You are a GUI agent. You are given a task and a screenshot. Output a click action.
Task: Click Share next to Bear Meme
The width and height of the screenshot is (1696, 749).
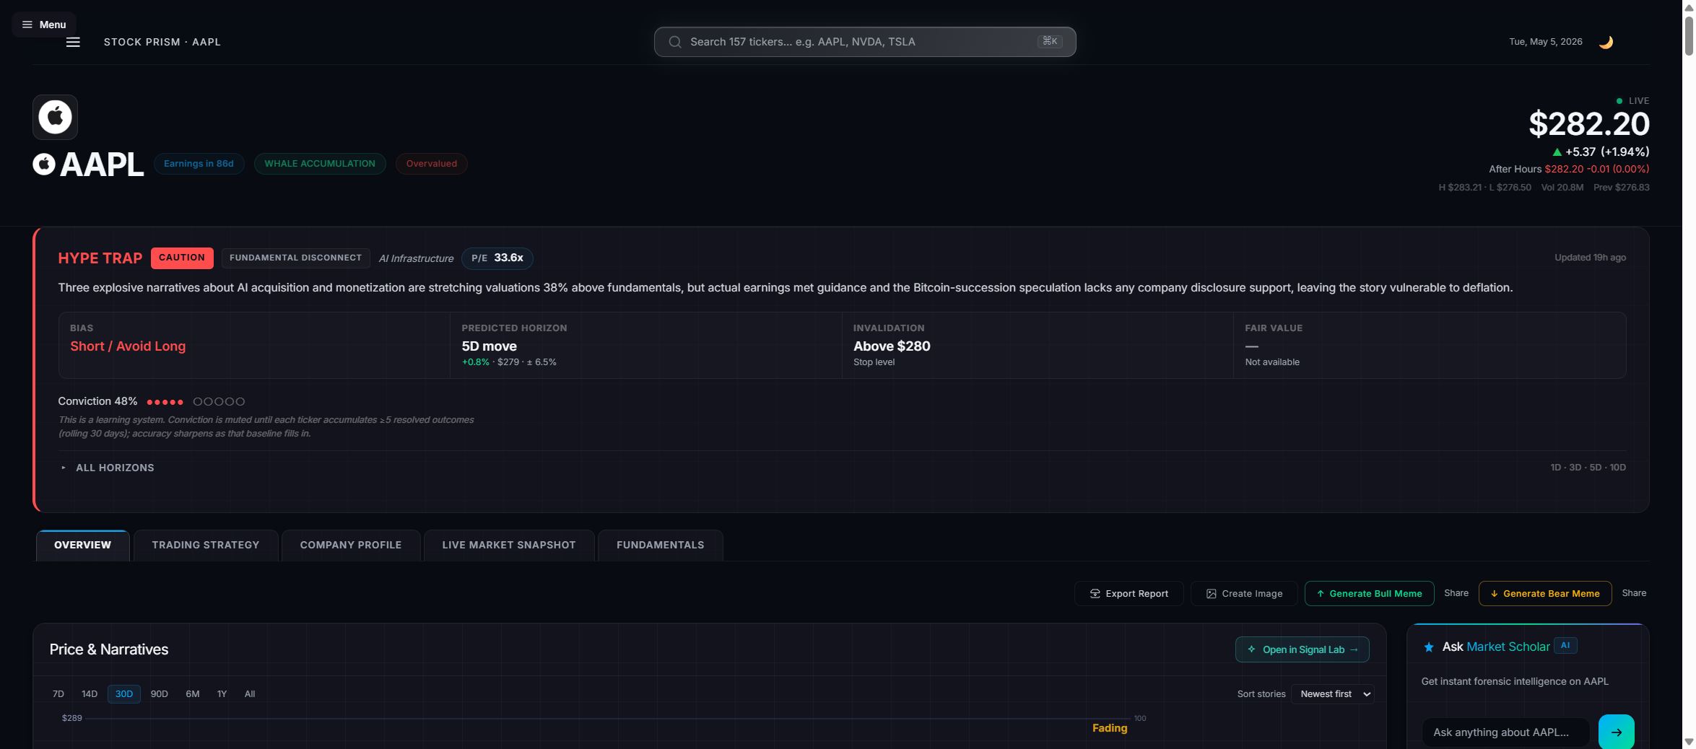point(1634,593)
